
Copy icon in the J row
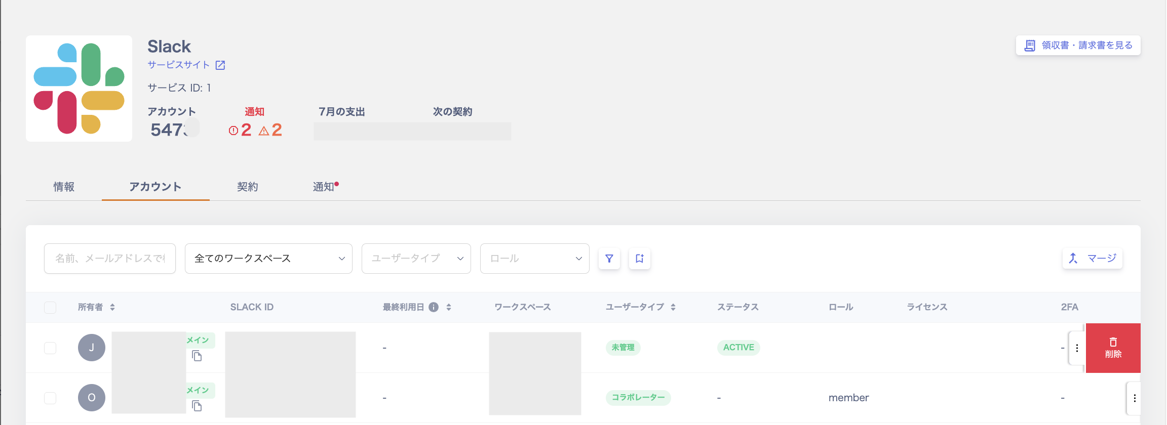[x=197, y=356]
